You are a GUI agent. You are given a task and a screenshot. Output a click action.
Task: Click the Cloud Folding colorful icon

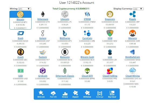(x=110, y=71)
